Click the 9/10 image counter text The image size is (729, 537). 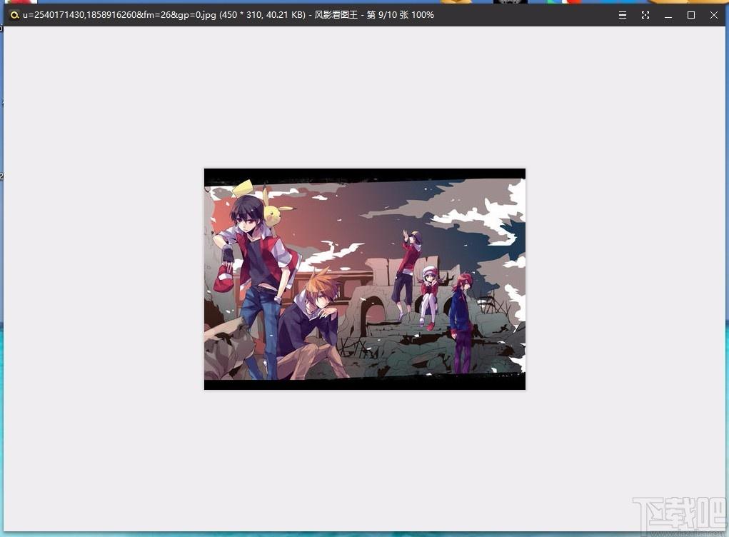click(x=387, y=15)
